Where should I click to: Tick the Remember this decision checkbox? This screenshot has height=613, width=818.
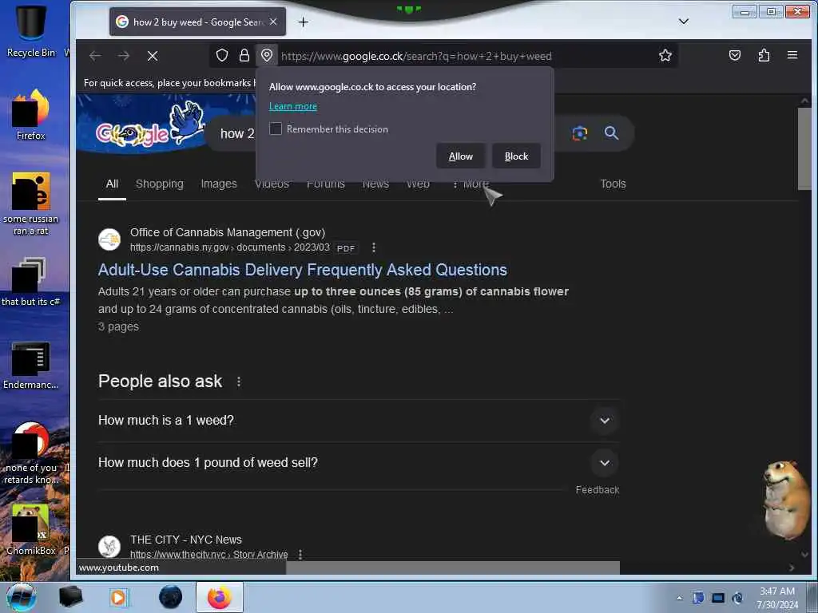pyautogui.click(x=276, y=129)
